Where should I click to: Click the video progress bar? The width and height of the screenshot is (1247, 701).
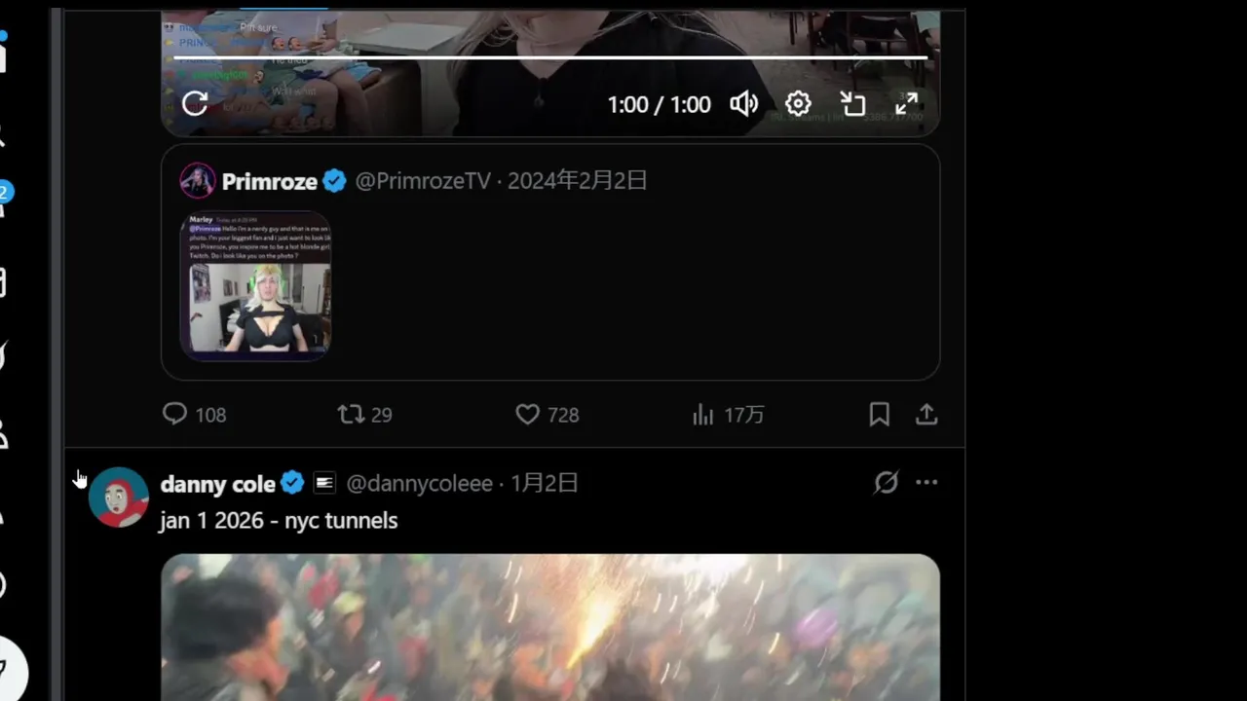click(x=550, y=57)
